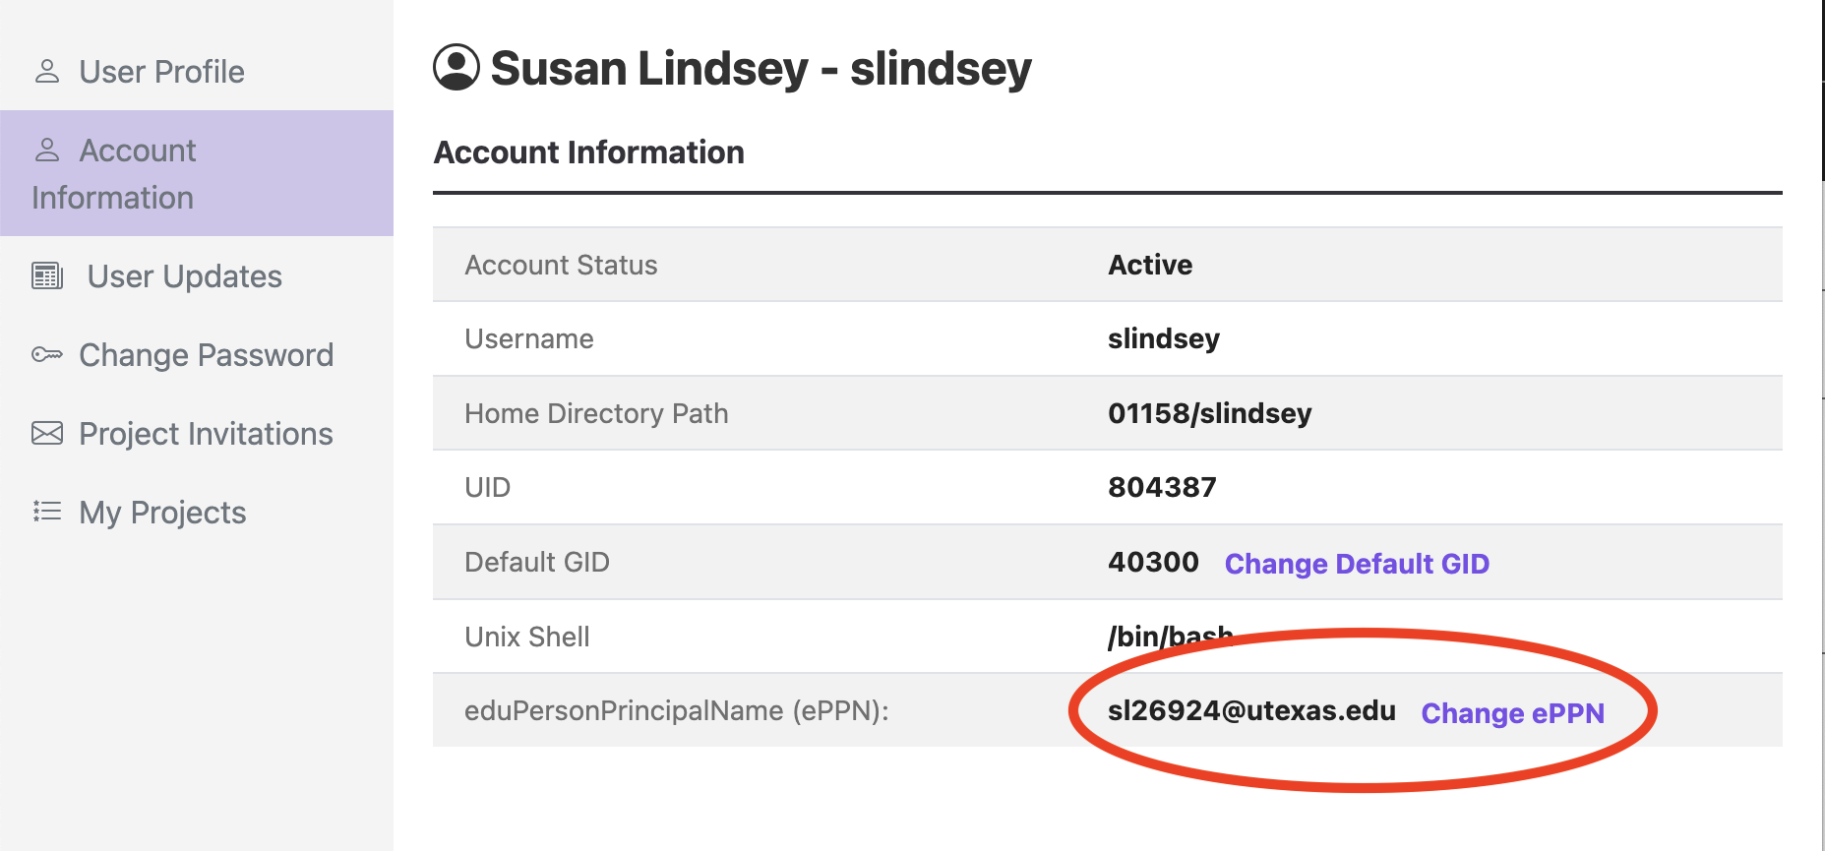
Task: Click the ePPN value sl26924@utexas.edu
Action: coord(1251,711)
